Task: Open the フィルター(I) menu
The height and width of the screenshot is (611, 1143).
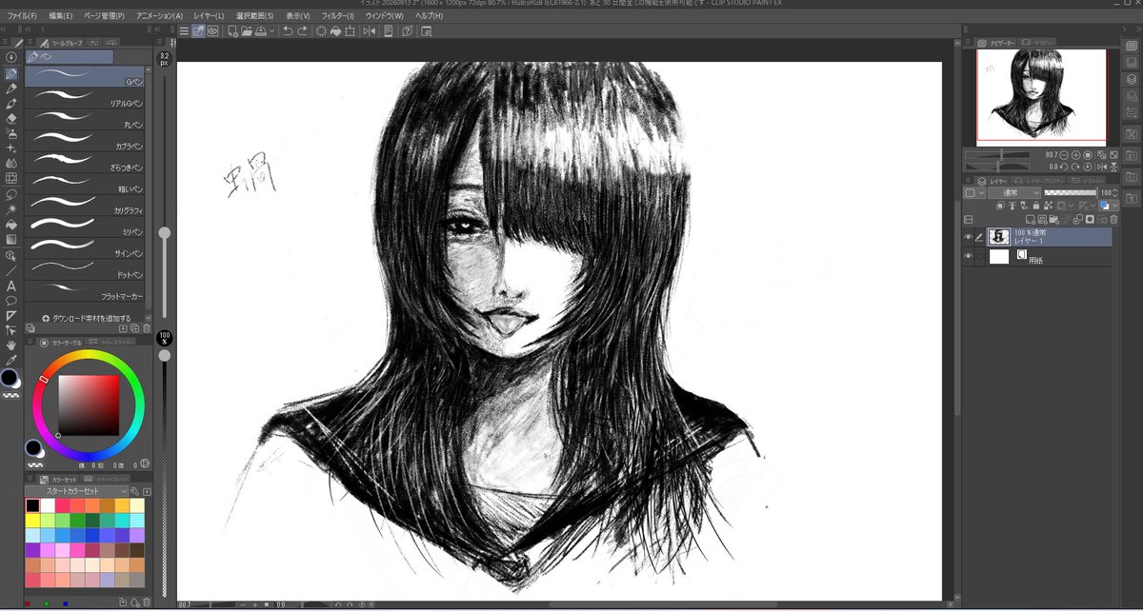Action: coord(337,16)
